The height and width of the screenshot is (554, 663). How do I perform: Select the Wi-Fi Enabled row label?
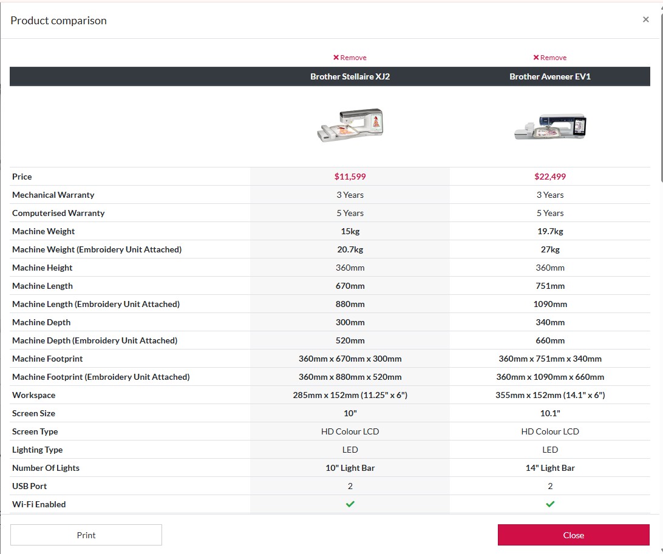point(39,504)
